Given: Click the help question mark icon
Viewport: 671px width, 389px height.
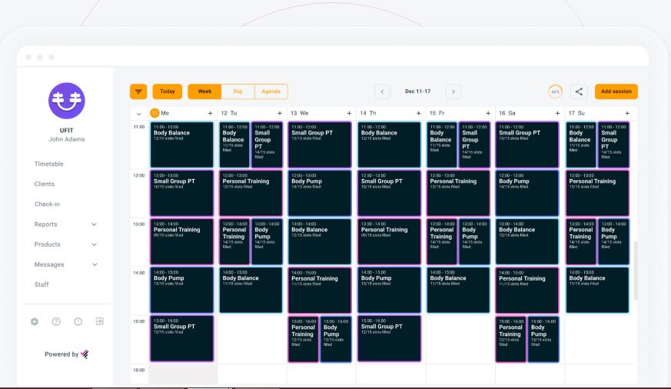Looking at the screenshot, I should pyautogui.click(x=56, y=321).
